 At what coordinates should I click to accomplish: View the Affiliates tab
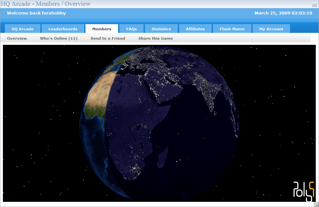[x=195, y=29]
